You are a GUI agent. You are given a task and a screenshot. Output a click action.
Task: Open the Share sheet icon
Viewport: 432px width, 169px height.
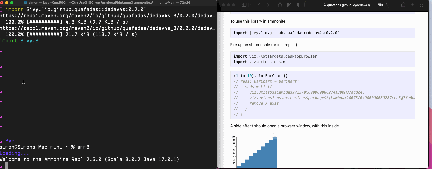[x=403, y=5]
